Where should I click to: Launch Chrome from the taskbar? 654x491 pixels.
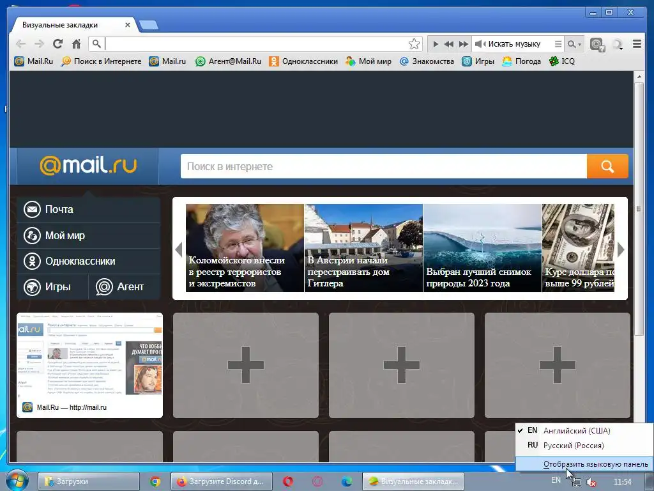[155, 481]
